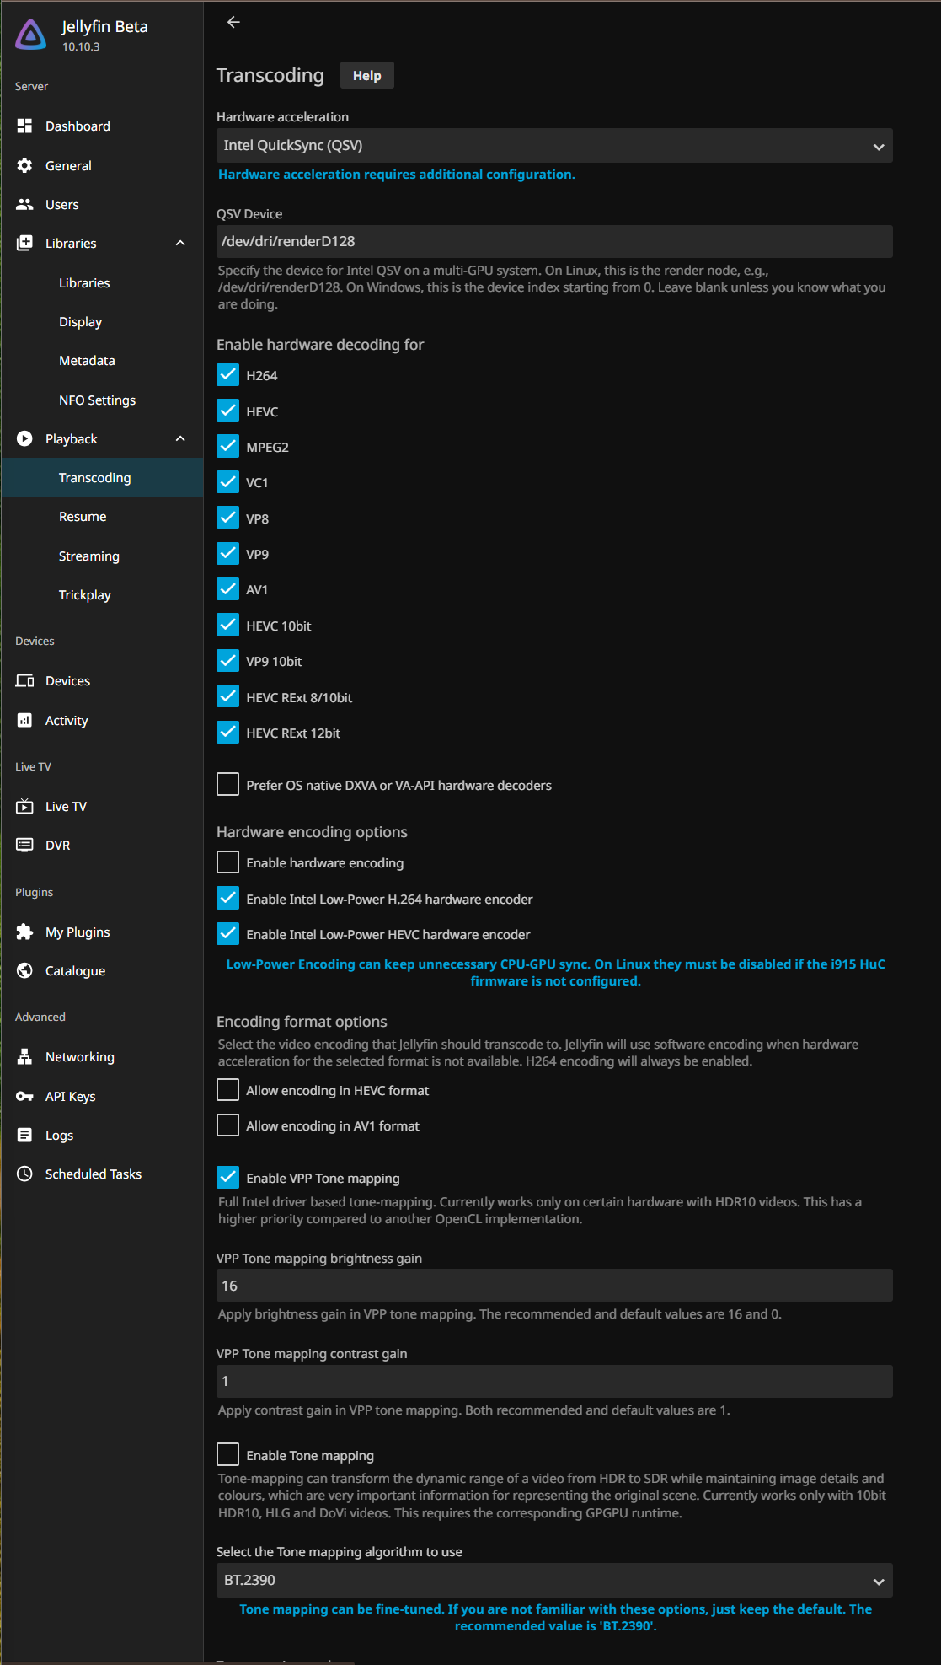Click the Users people icon

tap(24, 204)
